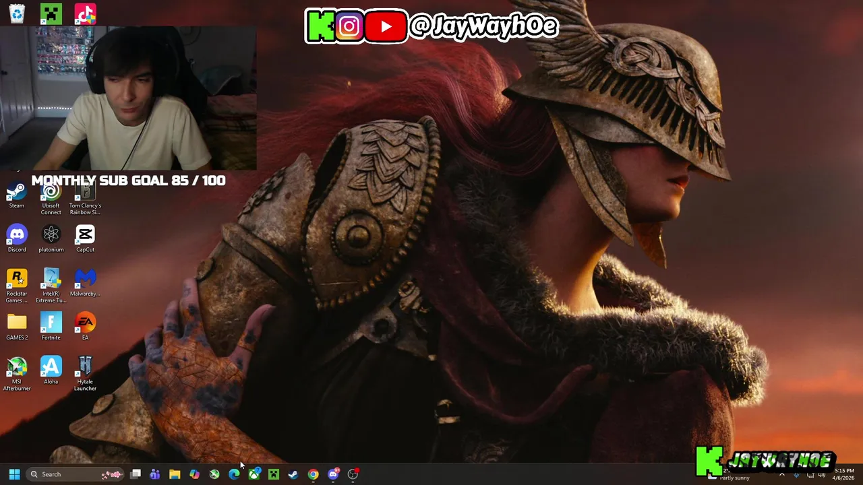Open the CapCut desktop shortcut
This screenshot has width=863, height=485.
[85, 238]
